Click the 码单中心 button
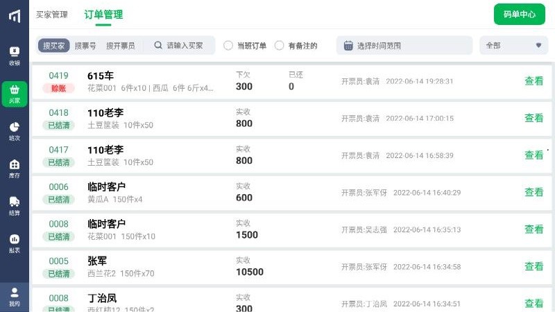This screenshot has width=555, height=312. coord(519,14)
